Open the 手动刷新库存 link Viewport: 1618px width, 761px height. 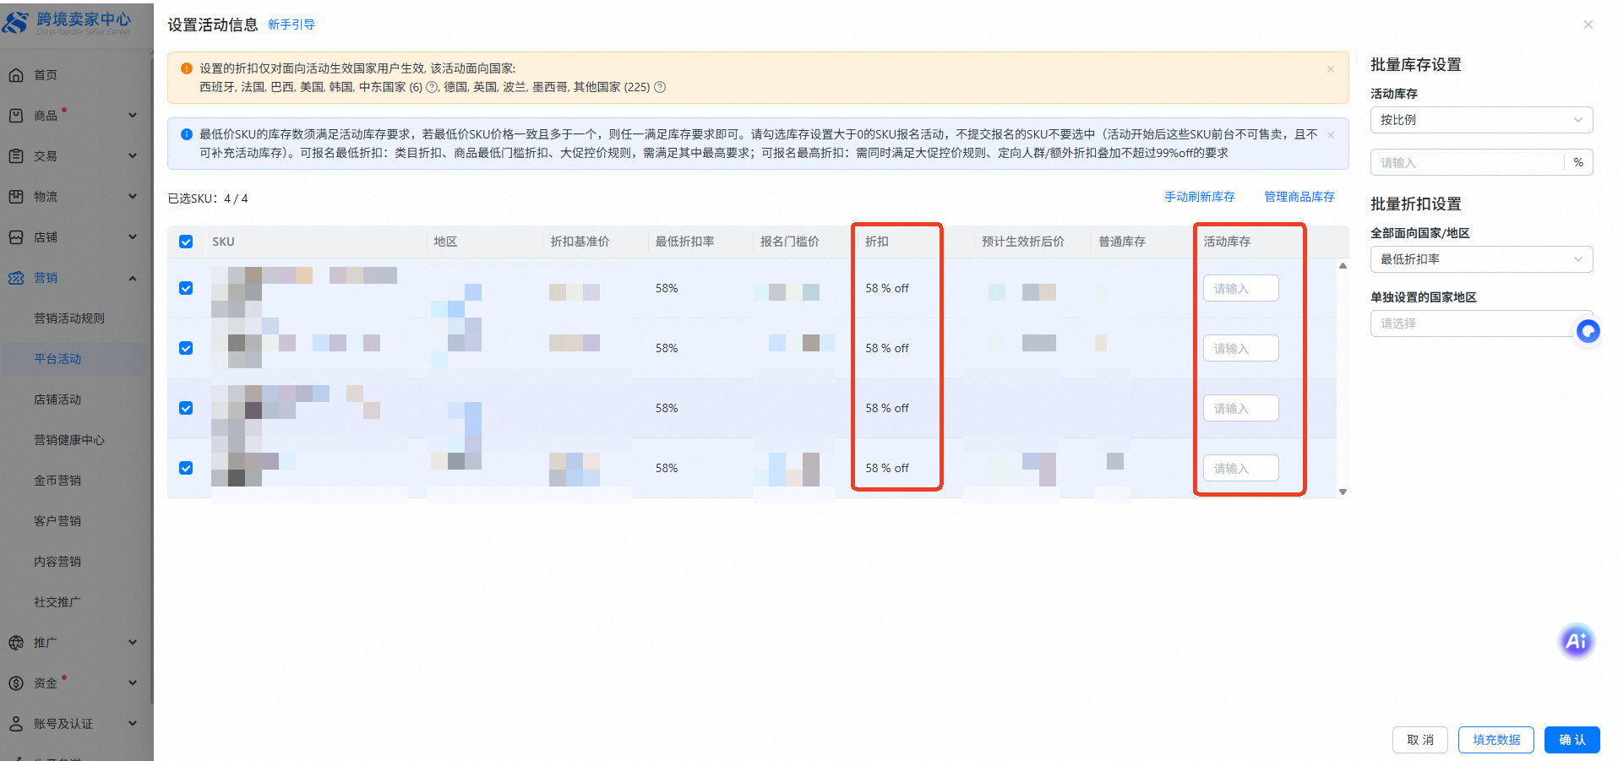(1199, 197)
